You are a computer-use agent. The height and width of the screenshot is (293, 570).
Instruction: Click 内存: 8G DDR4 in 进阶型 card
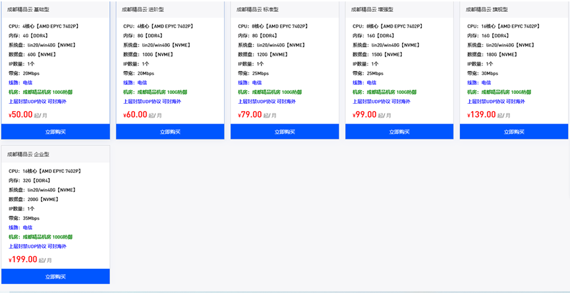pyautogui.click(x=143, y=35)
